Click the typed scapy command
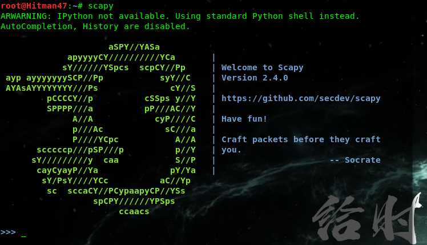Viewport: 427px width, 245px height. (100, 6)
